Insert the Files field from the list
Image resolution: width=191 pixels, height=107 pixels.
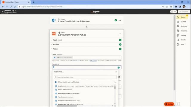tap(64, 97)
